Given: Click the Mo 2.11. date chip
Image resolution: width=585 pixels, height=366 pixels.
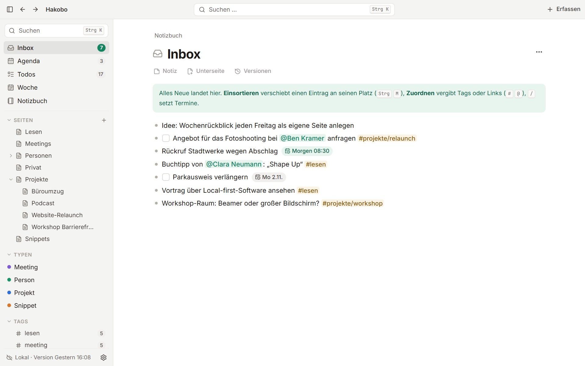Looking at the screenshot, I should pyautogui.click(x=269, y=177).
